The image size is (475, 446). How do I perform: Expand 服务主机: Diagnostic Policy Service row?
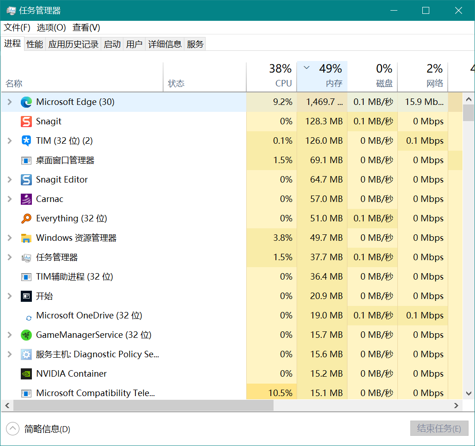tap(10, 354)
